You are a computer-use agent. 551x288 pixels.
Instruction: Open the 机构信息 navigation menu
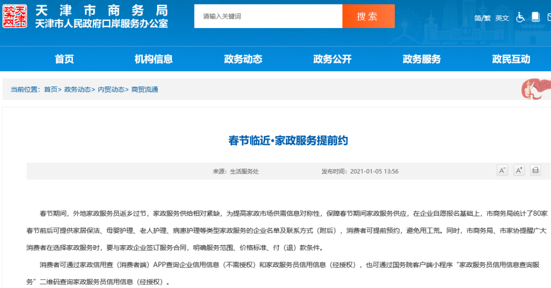(x=154, y=59)
